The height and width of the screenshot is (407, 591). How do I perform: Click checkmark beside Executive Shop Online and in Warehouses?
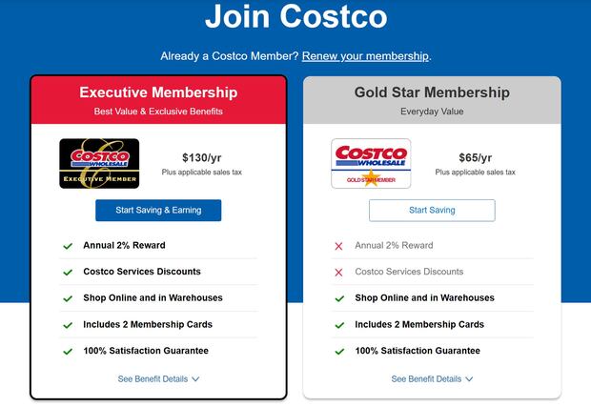tap(68, 298)
